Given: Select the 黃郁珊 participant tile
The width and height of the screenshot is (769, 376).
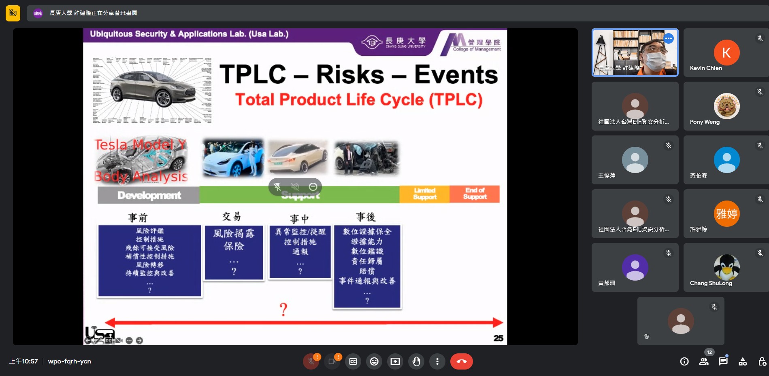Looking at the screenshot, I should point(635,268).
